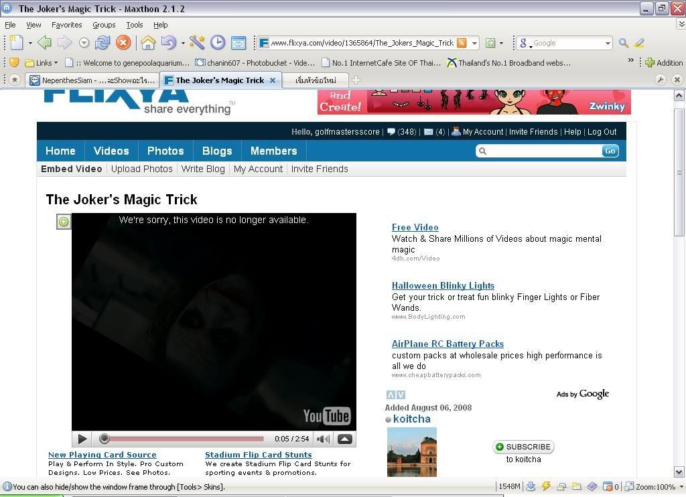Open the Groups menu

104,25
